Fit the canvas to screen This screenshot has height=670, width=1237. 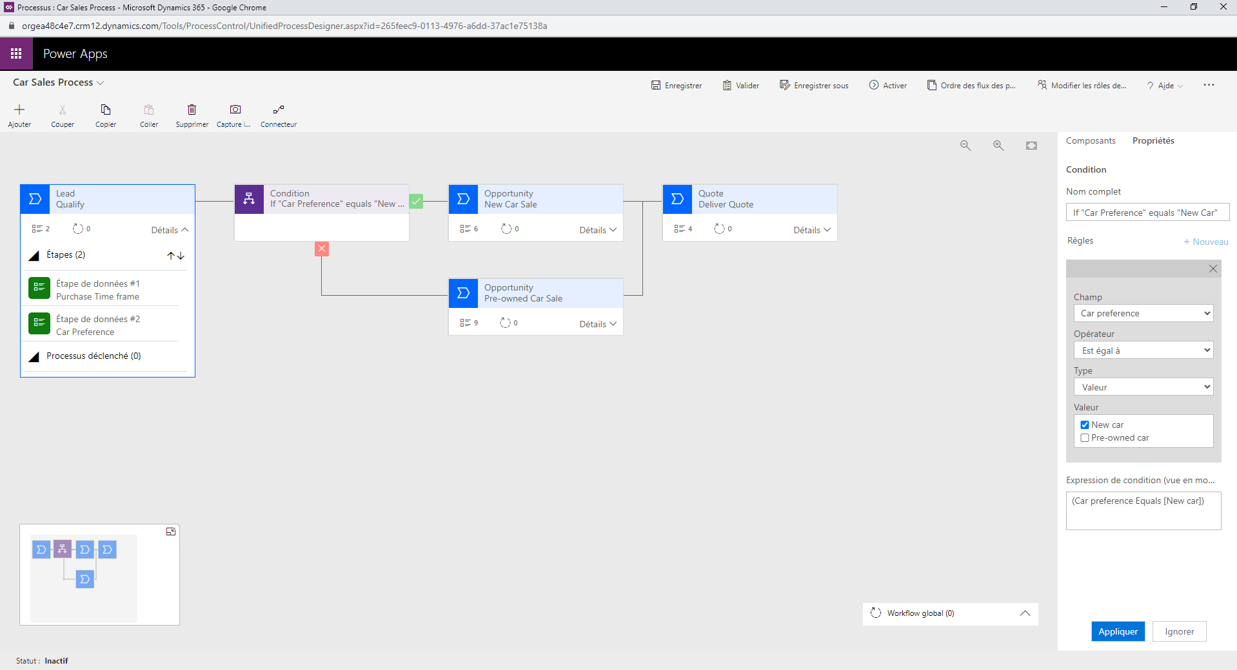pos(1031,146)
